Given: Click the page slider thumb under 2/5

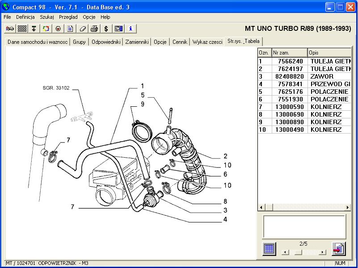Looking at the screenshot, I should point(298,252).
